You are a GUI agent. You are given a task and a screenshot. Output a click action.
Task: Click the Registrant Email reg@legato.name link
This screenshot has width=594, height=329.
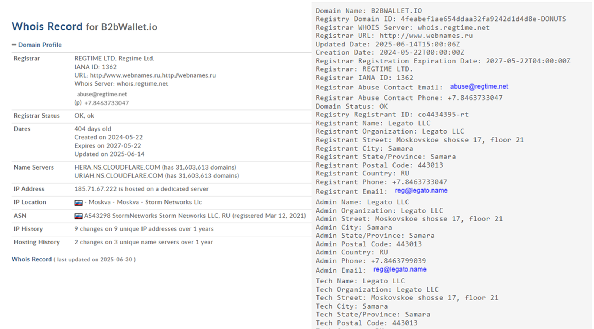click(x=421, y=190)
